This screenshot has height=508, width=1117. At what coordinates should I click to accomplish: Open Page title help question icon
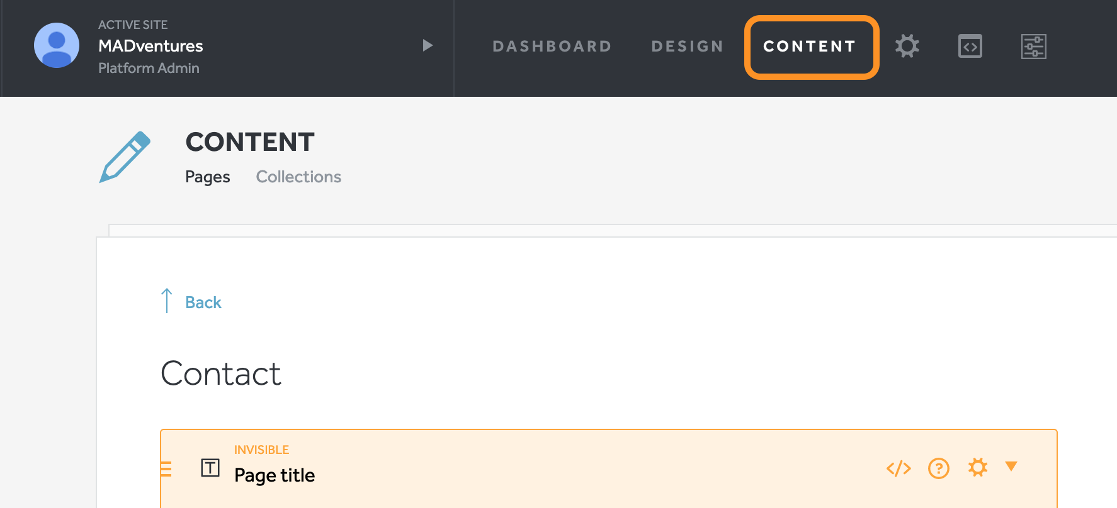[x=938, y=468]
